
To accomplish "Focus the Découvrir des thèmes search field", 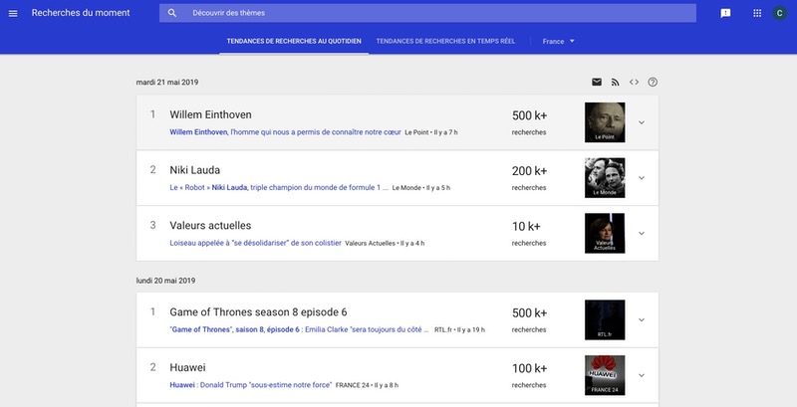I will click(x=427, y=13).
